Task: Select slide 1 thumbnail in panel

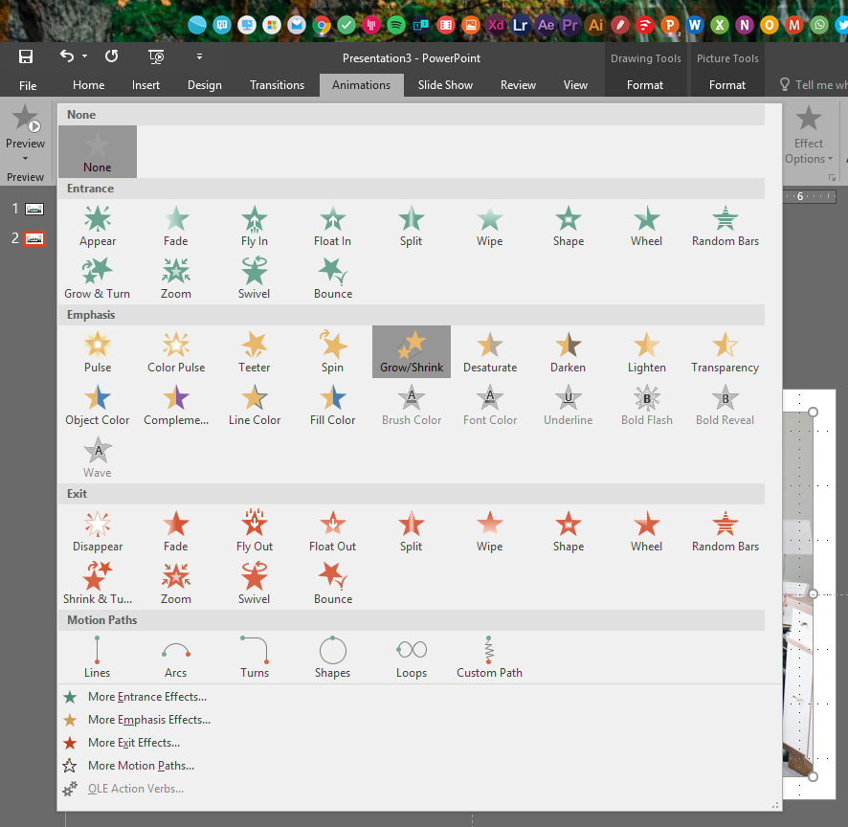Action: click(x=33, y=209)
